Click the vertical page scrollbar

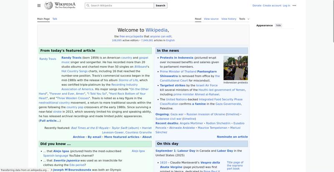point(333,21)
